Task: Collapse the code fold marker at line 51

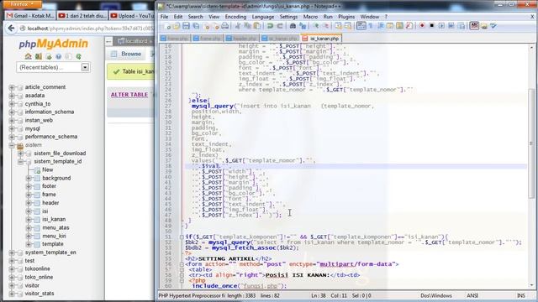Action: [x=182, y=237]
